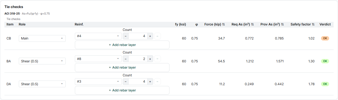Open the #4 rebar size dropdown
The width and height of the screenshot is (338, 100).
98,36
